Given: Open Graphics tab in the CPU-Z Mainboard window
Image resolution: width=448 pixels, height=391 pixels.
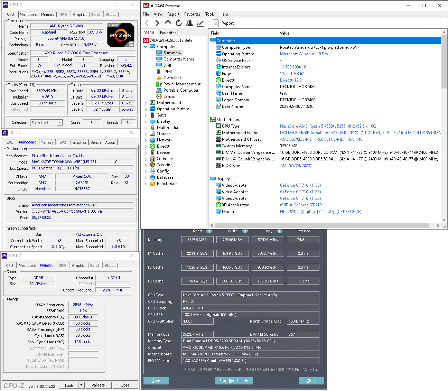Looking at the screenshot, I should point(80,142).
